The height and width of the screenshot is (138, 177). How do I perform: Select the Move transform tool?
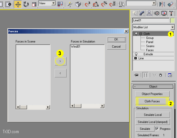click(18, 4)
